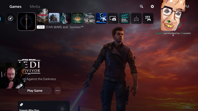Open the Settings gear icon
Image resolution: width=198 pixels, height=111 pixels.
pos(152,6)
